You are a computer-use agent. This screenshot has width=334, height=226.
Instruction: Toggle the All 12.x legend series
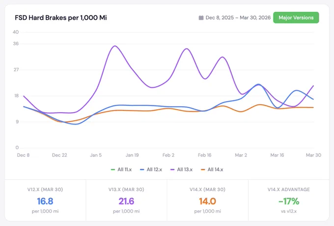pos(151,169)
